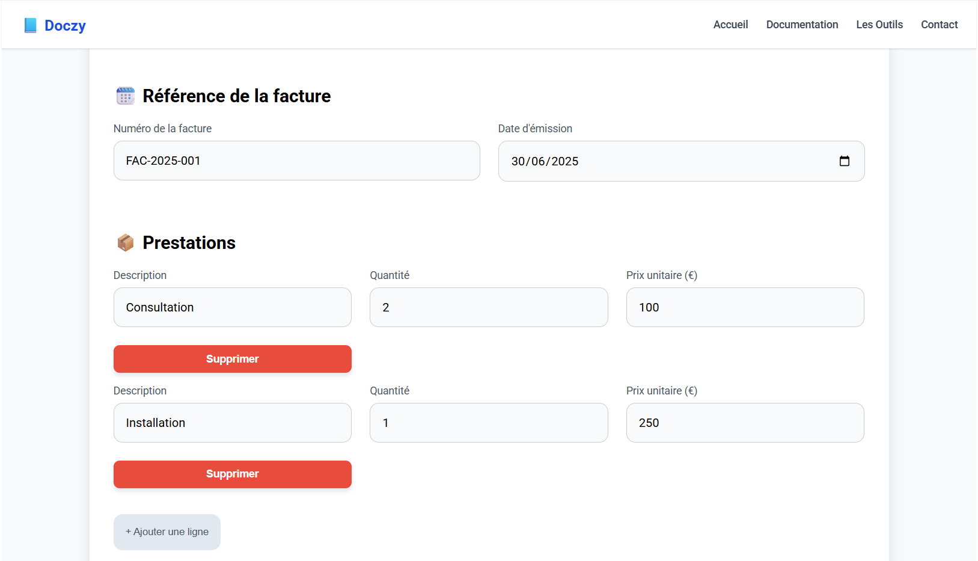This screenshot has height=561, width=978.
Task: Edit the Numéro de la facture field
Action: pos(296,161)
